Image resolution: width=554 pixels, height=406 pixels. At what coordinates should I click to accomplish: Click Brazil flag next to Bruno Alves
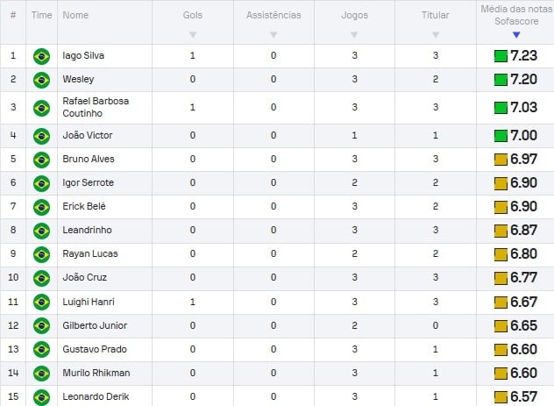pos(40,160)
